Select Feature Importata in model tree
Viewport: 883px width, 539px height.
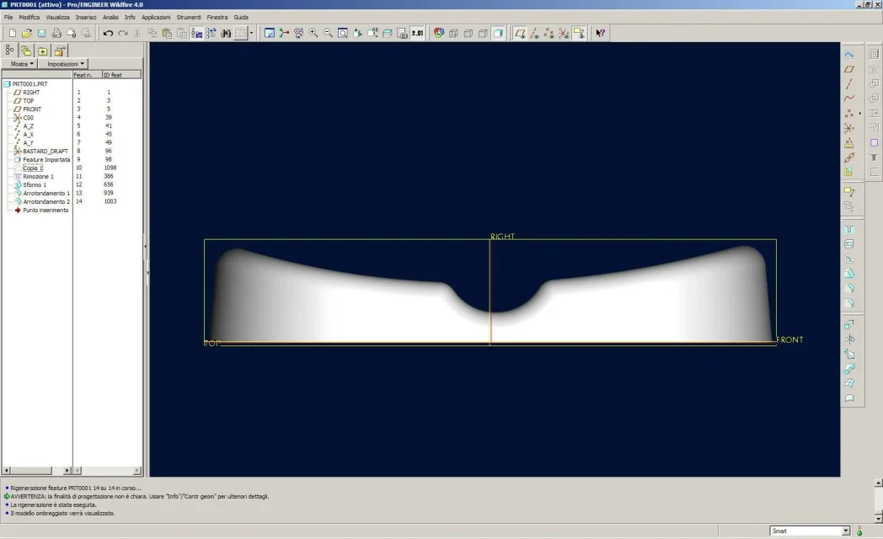point(46,160)
